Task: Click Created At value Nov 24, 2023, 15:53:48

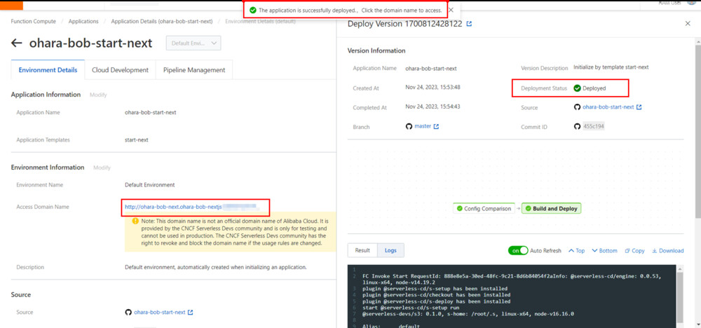Action: coord(433,88)
